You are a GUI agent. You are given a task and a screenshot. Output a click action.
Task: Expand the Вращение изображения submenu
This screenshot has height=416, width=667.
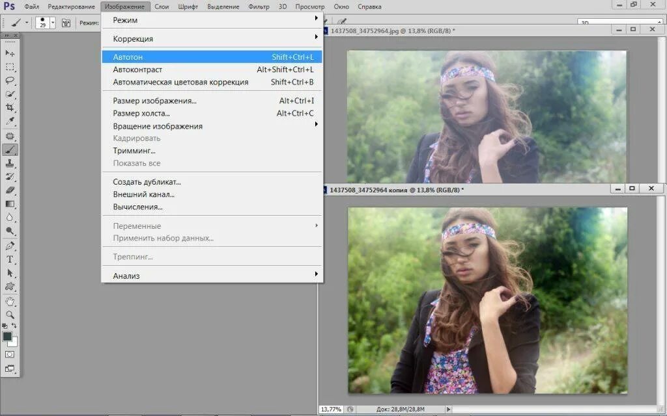(212, 126)
